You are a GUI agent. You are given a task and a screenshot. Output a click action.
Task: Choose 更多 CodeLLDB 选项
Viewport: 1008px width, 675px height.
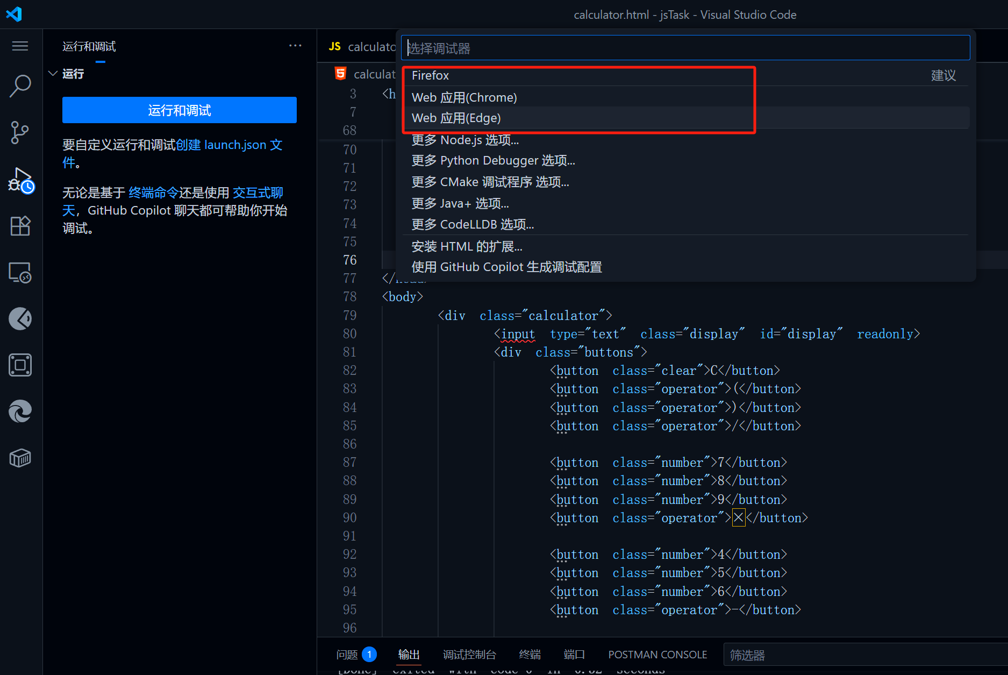[685, 224]
